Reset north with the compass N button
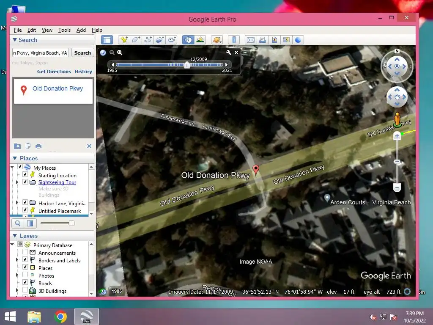 [397, 51]
